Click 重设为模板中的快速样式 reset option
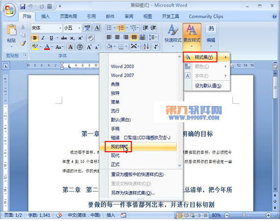This screenshot has width=280, height=221. [x=137, y=174]
